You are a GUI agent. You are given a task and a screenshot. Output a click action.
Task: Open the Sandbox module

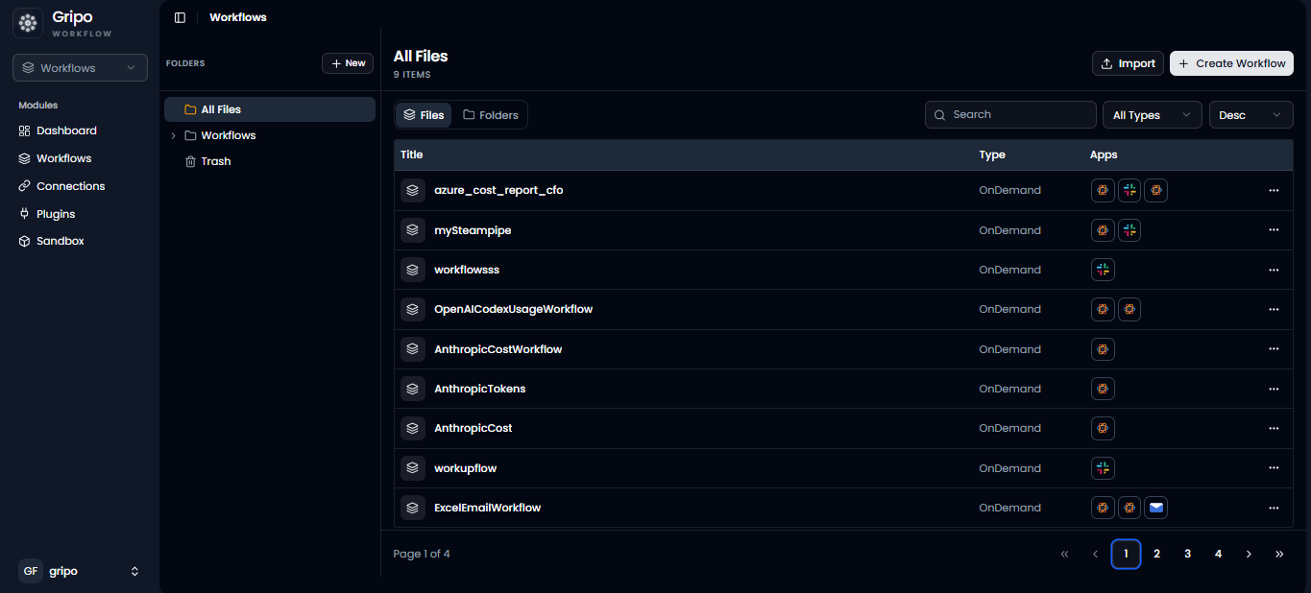tap(60, 241)
